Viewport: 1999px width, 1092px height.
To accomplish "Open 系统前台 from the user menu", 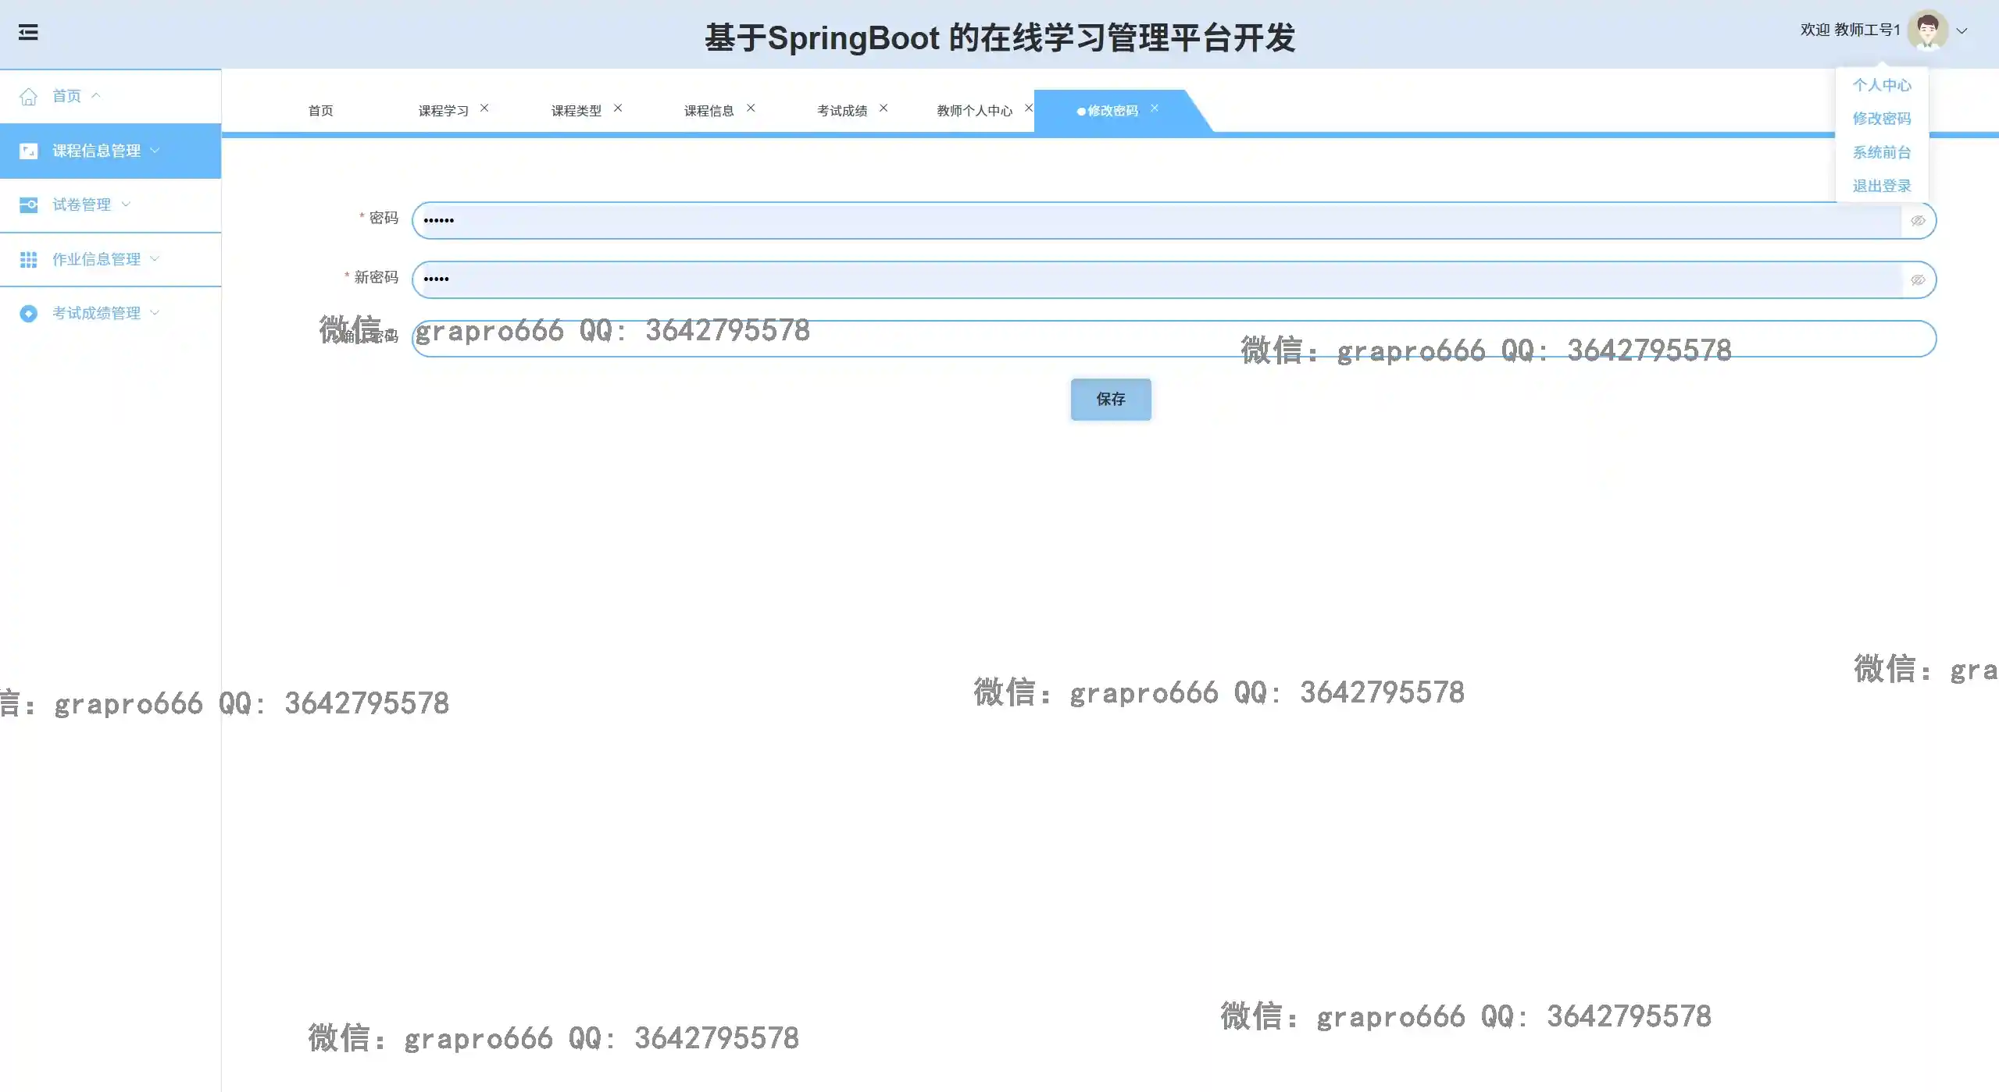I will 1881,152.
